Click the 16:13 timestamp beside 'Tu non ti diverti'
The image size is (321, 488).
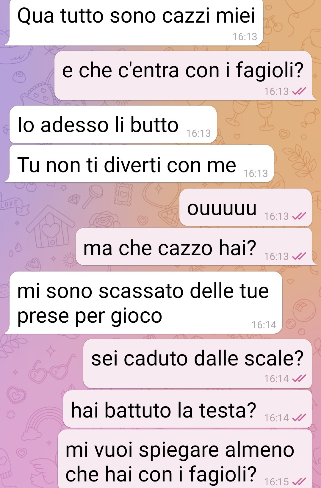[256, 173]
